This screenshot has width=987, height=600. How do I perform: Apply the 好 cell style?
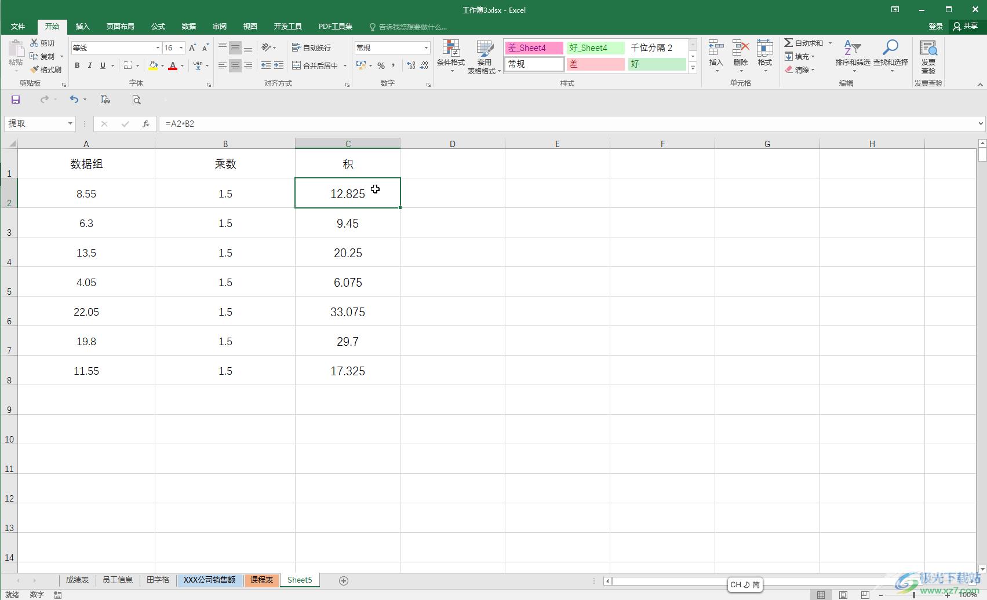[657, 64]
